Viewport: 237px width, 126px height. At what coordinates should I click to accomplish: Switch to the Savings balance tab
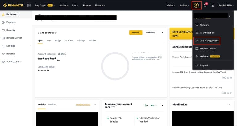[x=81, y=41]
